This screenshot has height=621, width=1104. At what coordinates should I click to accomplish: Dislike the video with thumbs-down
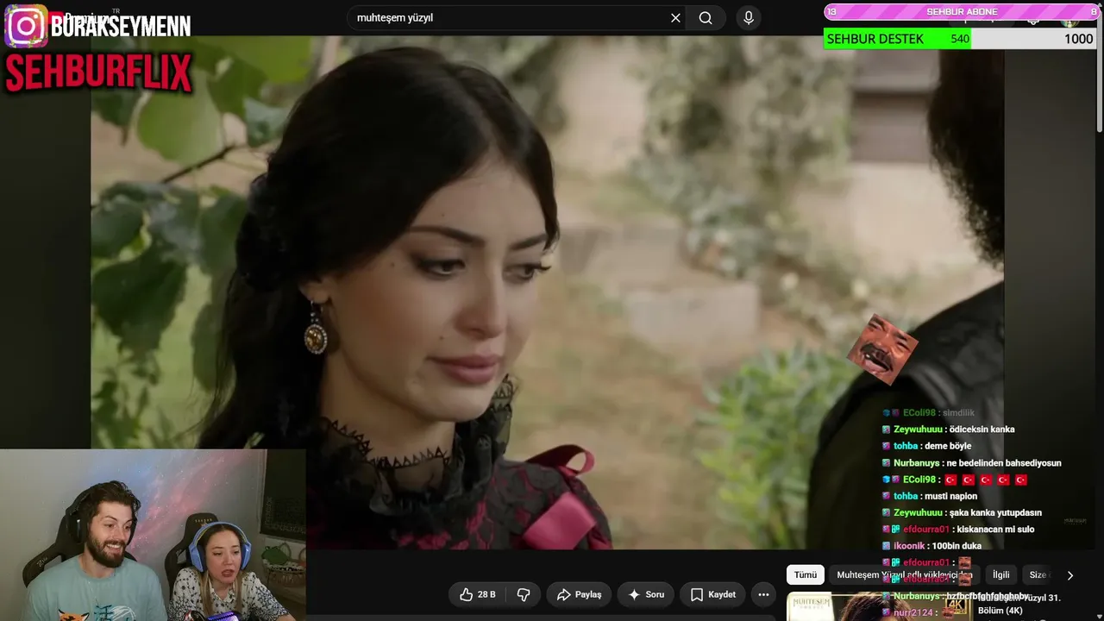524,594
